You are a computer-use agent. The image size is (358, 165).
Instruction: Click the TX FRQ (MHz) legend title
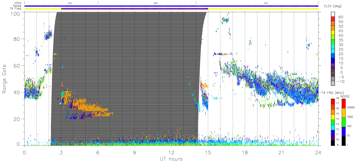coord(334,93)
